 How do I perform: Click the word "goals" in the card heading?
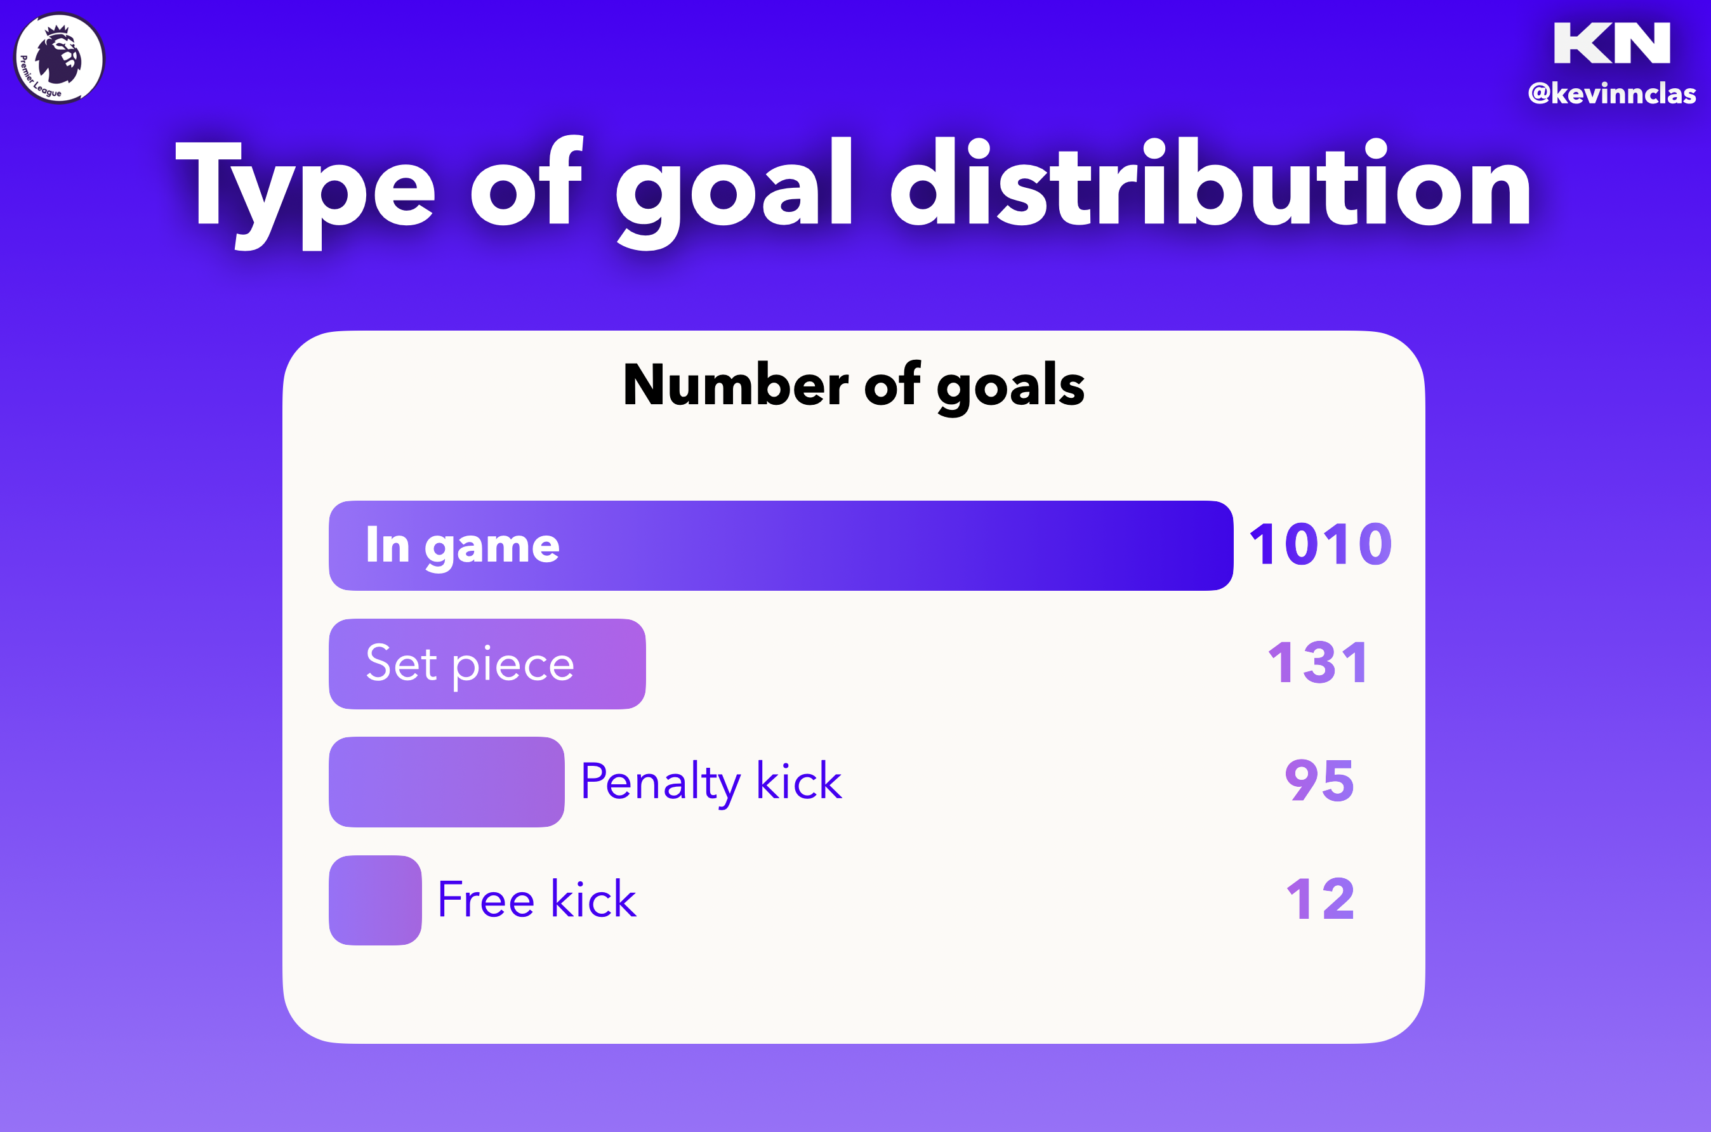(x=1011, y=386)
